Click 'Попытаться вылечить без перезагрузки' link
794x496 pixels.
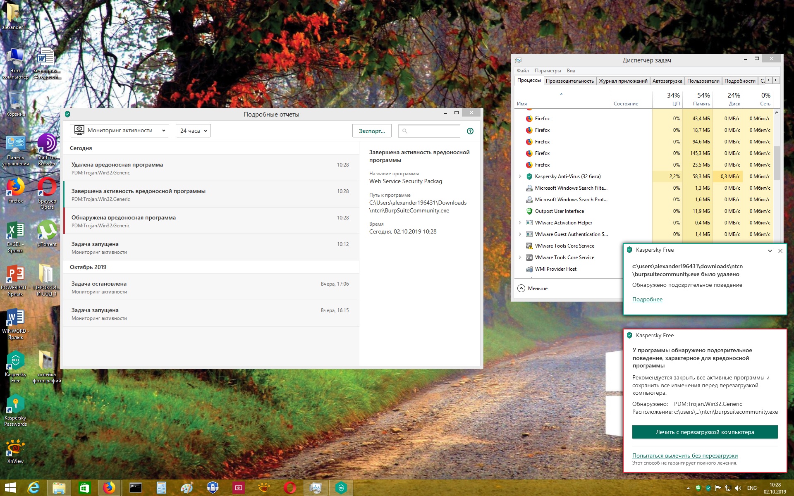pos(684,455)
